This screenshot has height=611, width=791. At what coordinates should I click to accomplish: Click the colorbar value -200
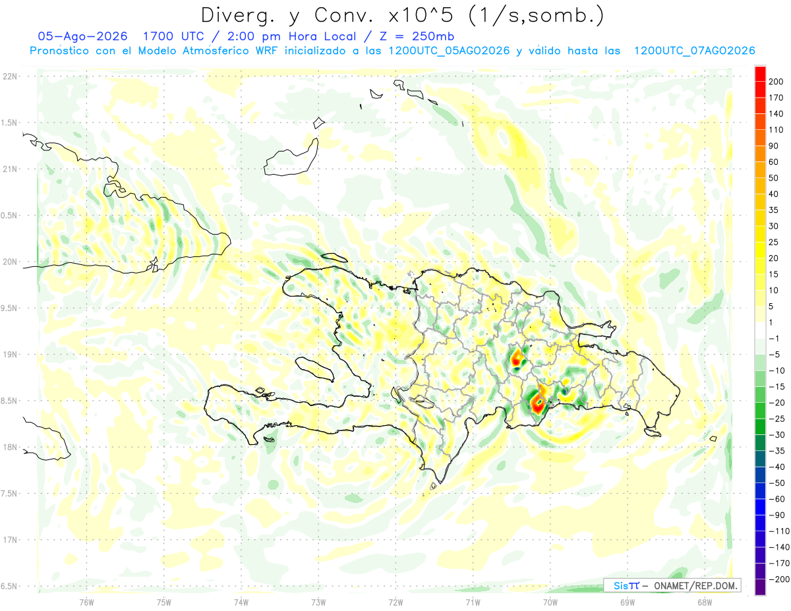[778, 579]
